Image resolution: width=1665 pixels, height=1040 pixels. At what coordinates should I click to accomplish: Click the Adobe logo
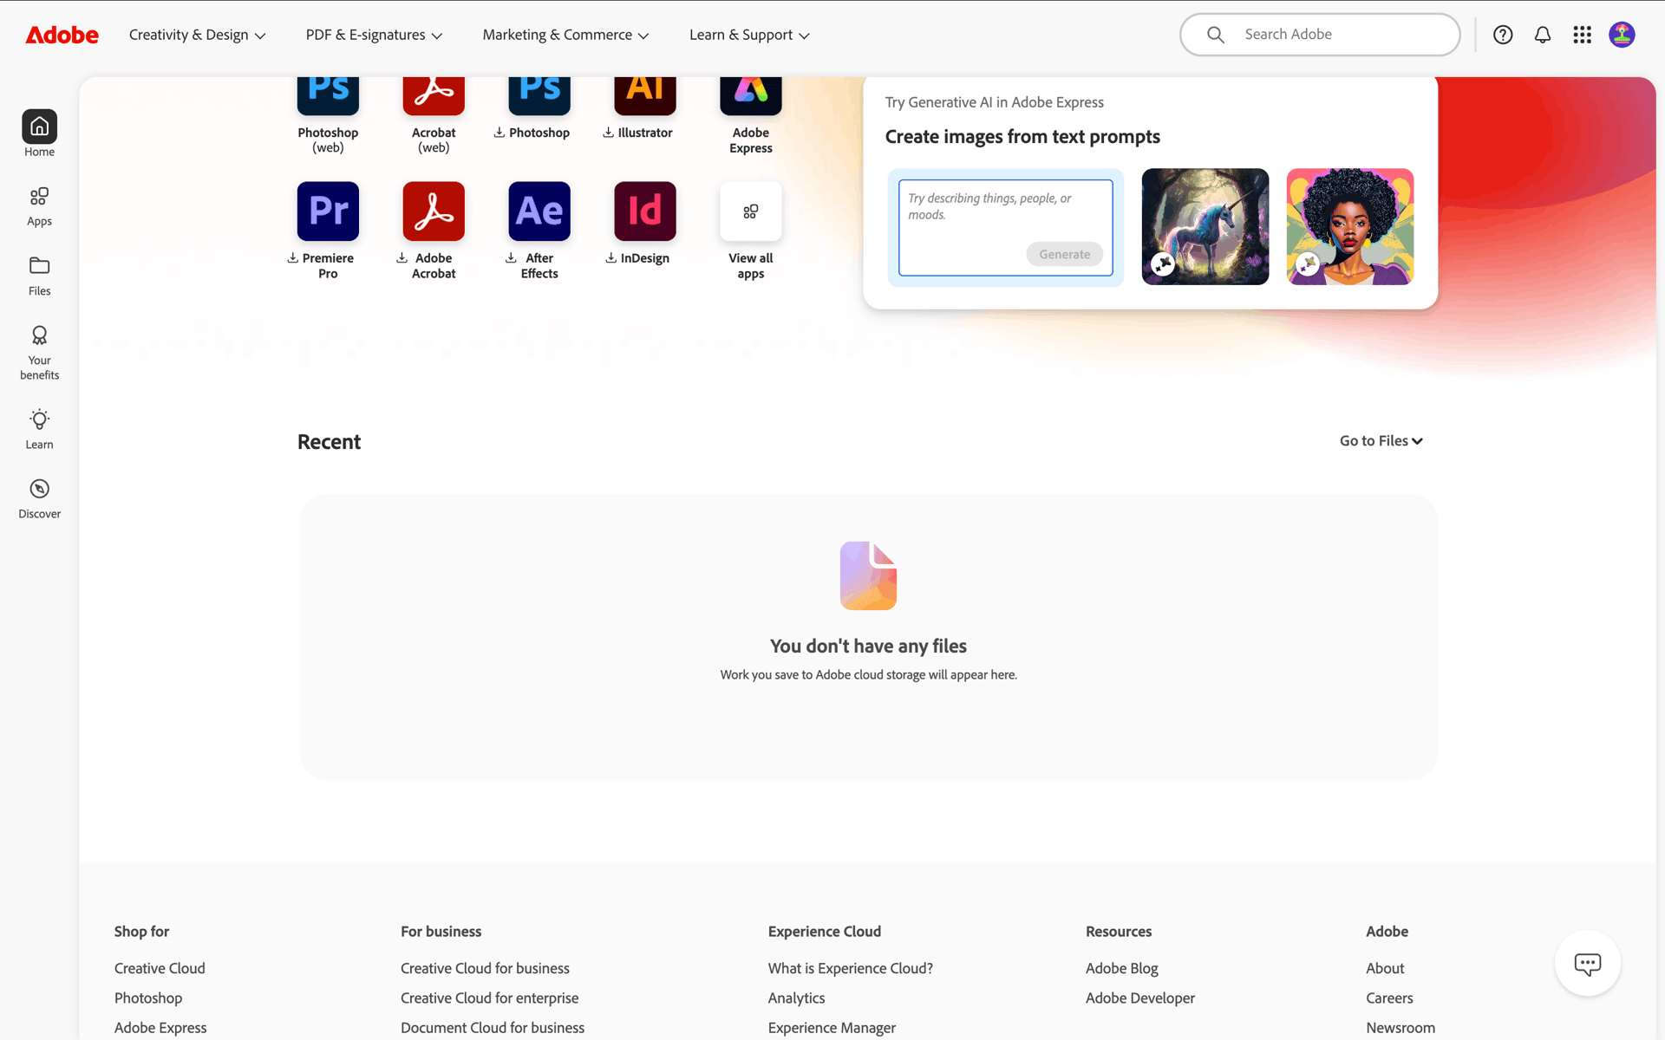[62, 35]
